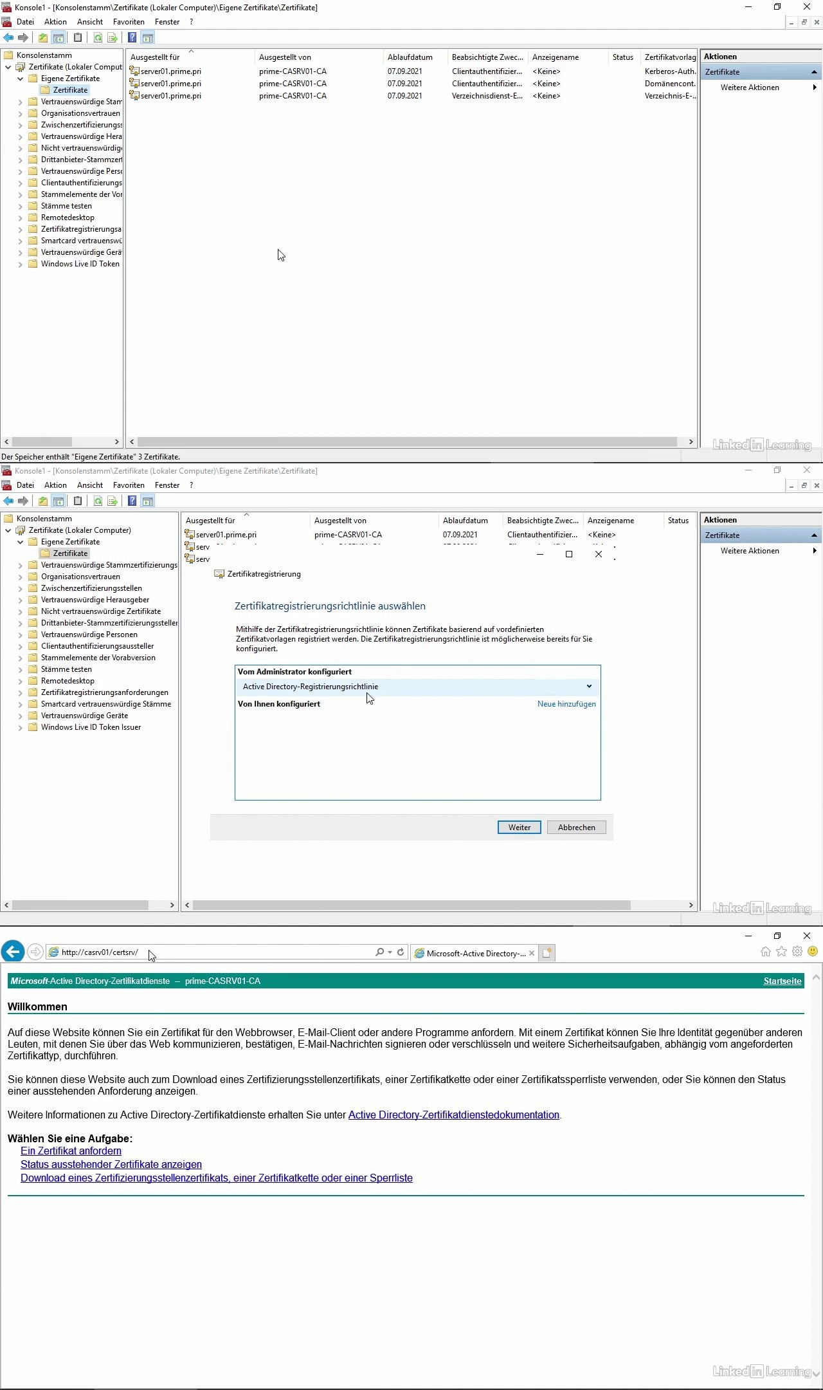This screenshot has height=1390, width=823.
Task: Click the smiley feedback icon in the browser
Action: pos(813,952)
